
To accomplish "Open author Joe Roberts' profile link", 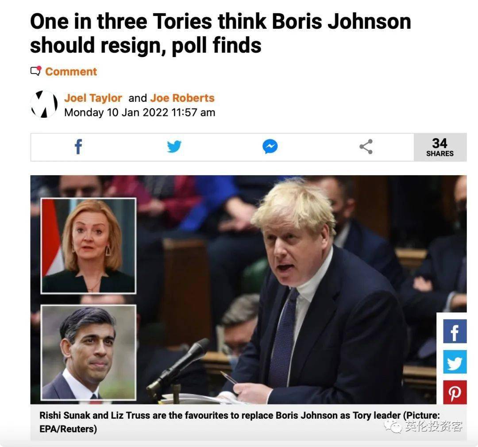I will (182, 98).
